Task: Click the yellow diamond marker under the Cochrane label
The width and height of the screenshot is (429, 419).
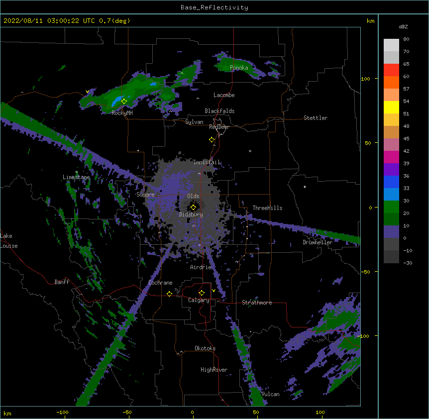Action: point(169,294)
